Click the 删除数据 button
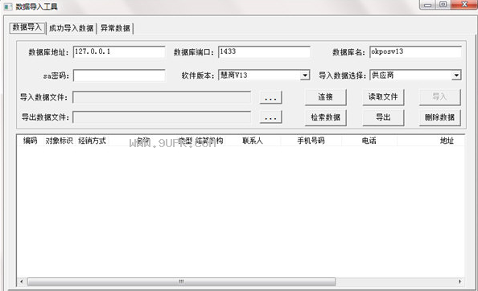478x291 pixels. coord(439,117)
